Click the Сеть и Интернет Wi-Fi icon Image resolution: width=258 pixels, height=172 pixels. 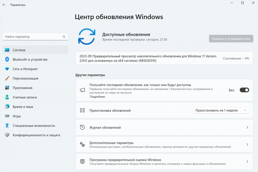(7, 69)
